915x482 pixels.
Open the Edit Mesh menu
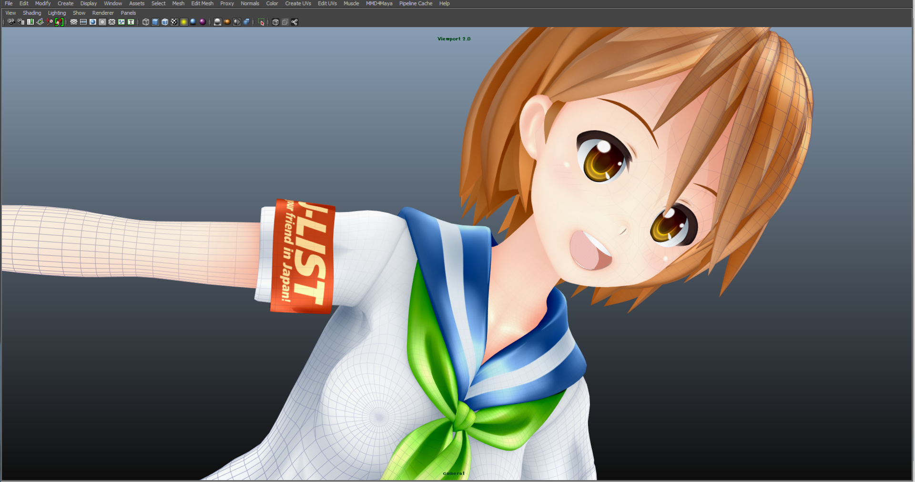202,3
